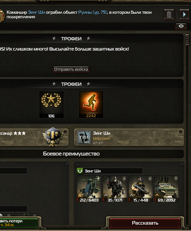Open Зенг Ши's ZHG clan avatar

(x=84, y=138)
